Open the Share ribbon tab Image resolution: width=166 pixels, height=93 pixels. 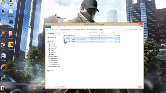click(x=60, y=27)
